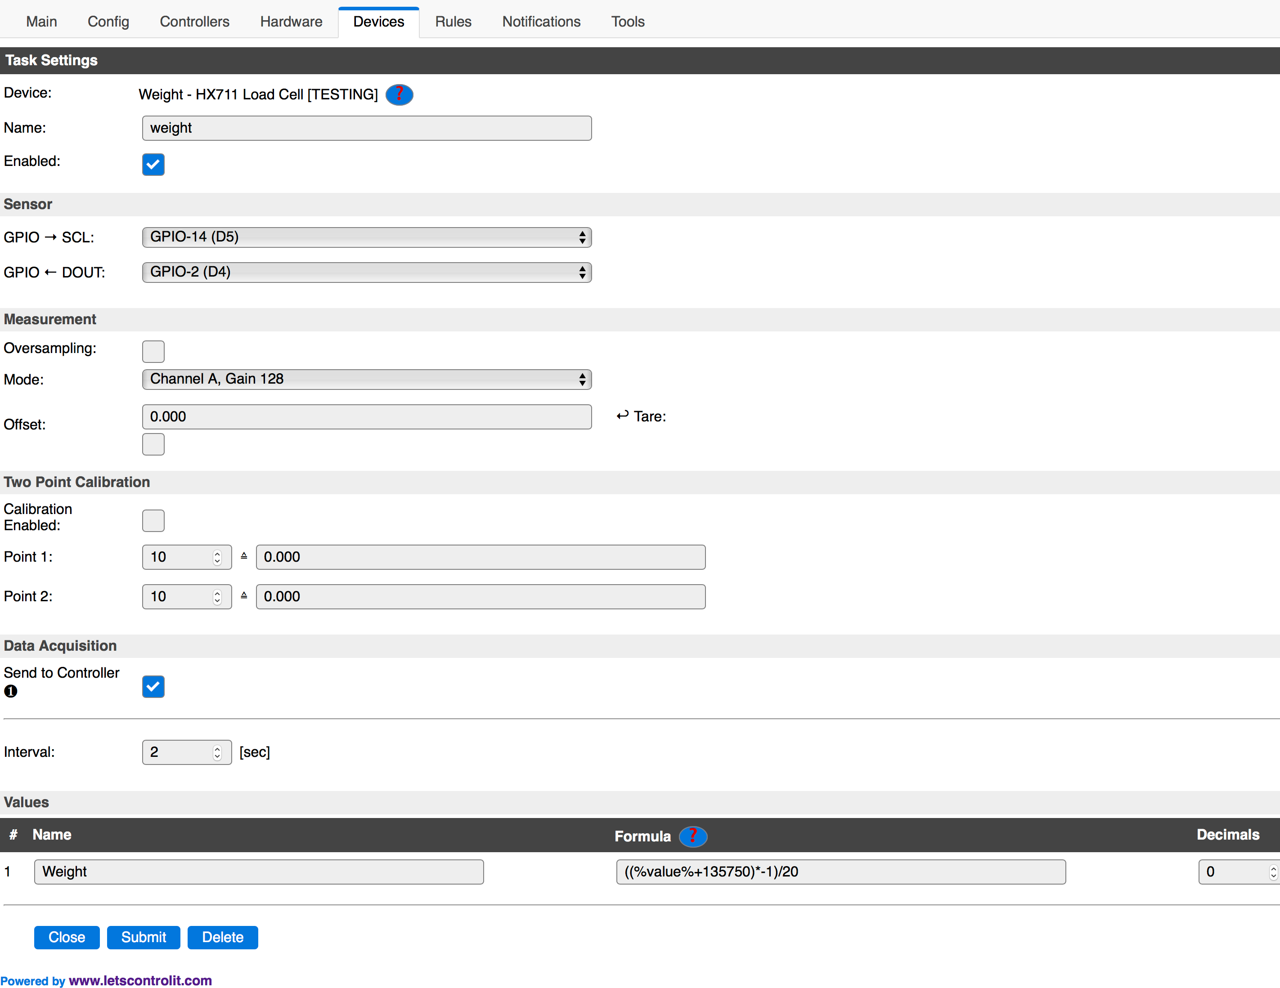
Task: Click the Interval stepper arrows
Action: click(217, 752)
